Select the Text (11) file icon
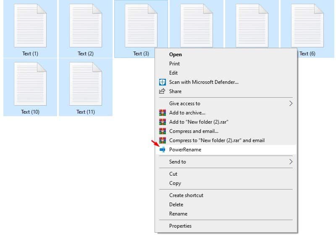Viewport: 336px width, 244px height. [x=86, y=84]
